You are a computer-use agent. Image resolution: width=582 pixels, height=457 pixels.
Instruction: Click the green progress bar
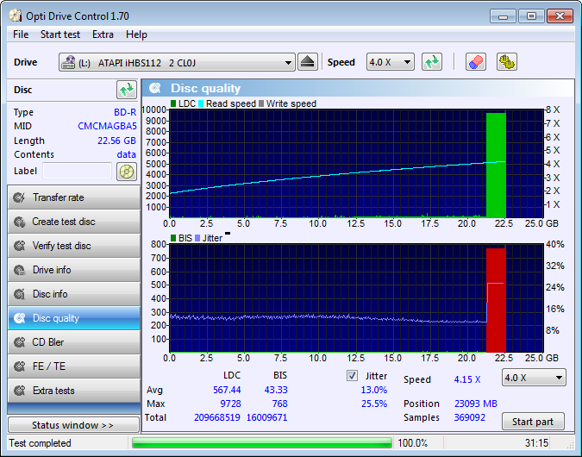point(261,443)
